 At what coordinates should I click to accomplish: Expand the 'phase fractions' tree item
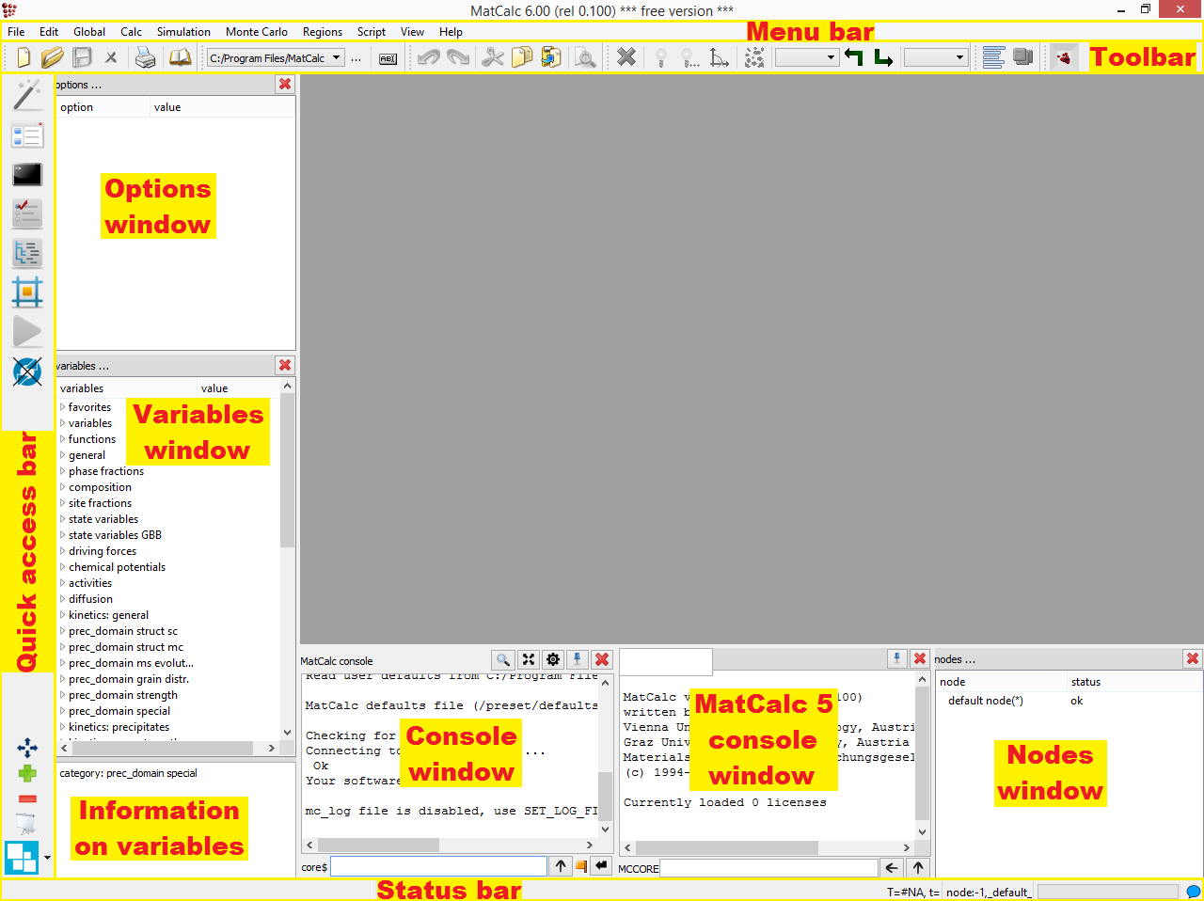pos(62,471)
